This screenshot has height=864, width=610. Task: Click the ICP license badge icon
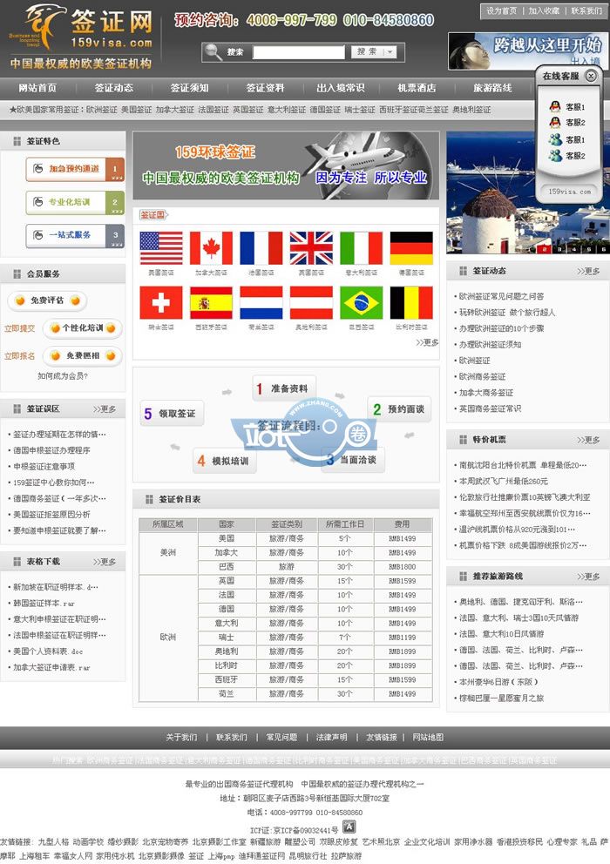pyautogui.click(x=349, y=827)
